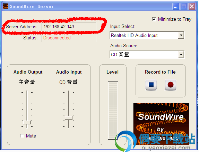This screenshot has height=152, width=199.
Task: Click the Server Address label
Action: point(22,27)
